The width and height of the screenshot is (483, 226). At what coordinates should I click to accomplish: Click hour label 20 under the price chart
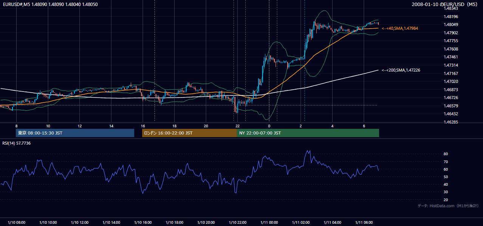[x=206, y=126]
